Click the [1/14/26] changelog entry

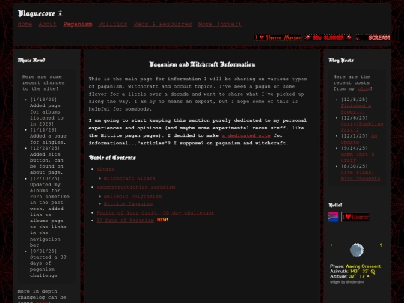coord(48,135)
